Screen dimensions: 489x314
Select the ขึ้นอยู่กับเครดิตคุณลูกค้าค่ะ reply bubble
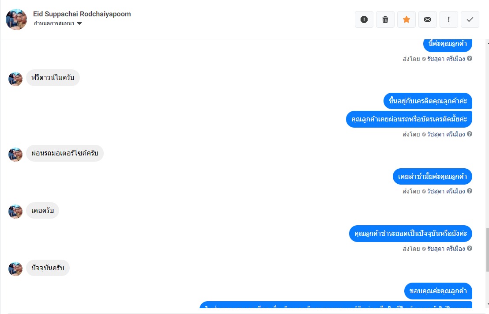coord(428,101)
